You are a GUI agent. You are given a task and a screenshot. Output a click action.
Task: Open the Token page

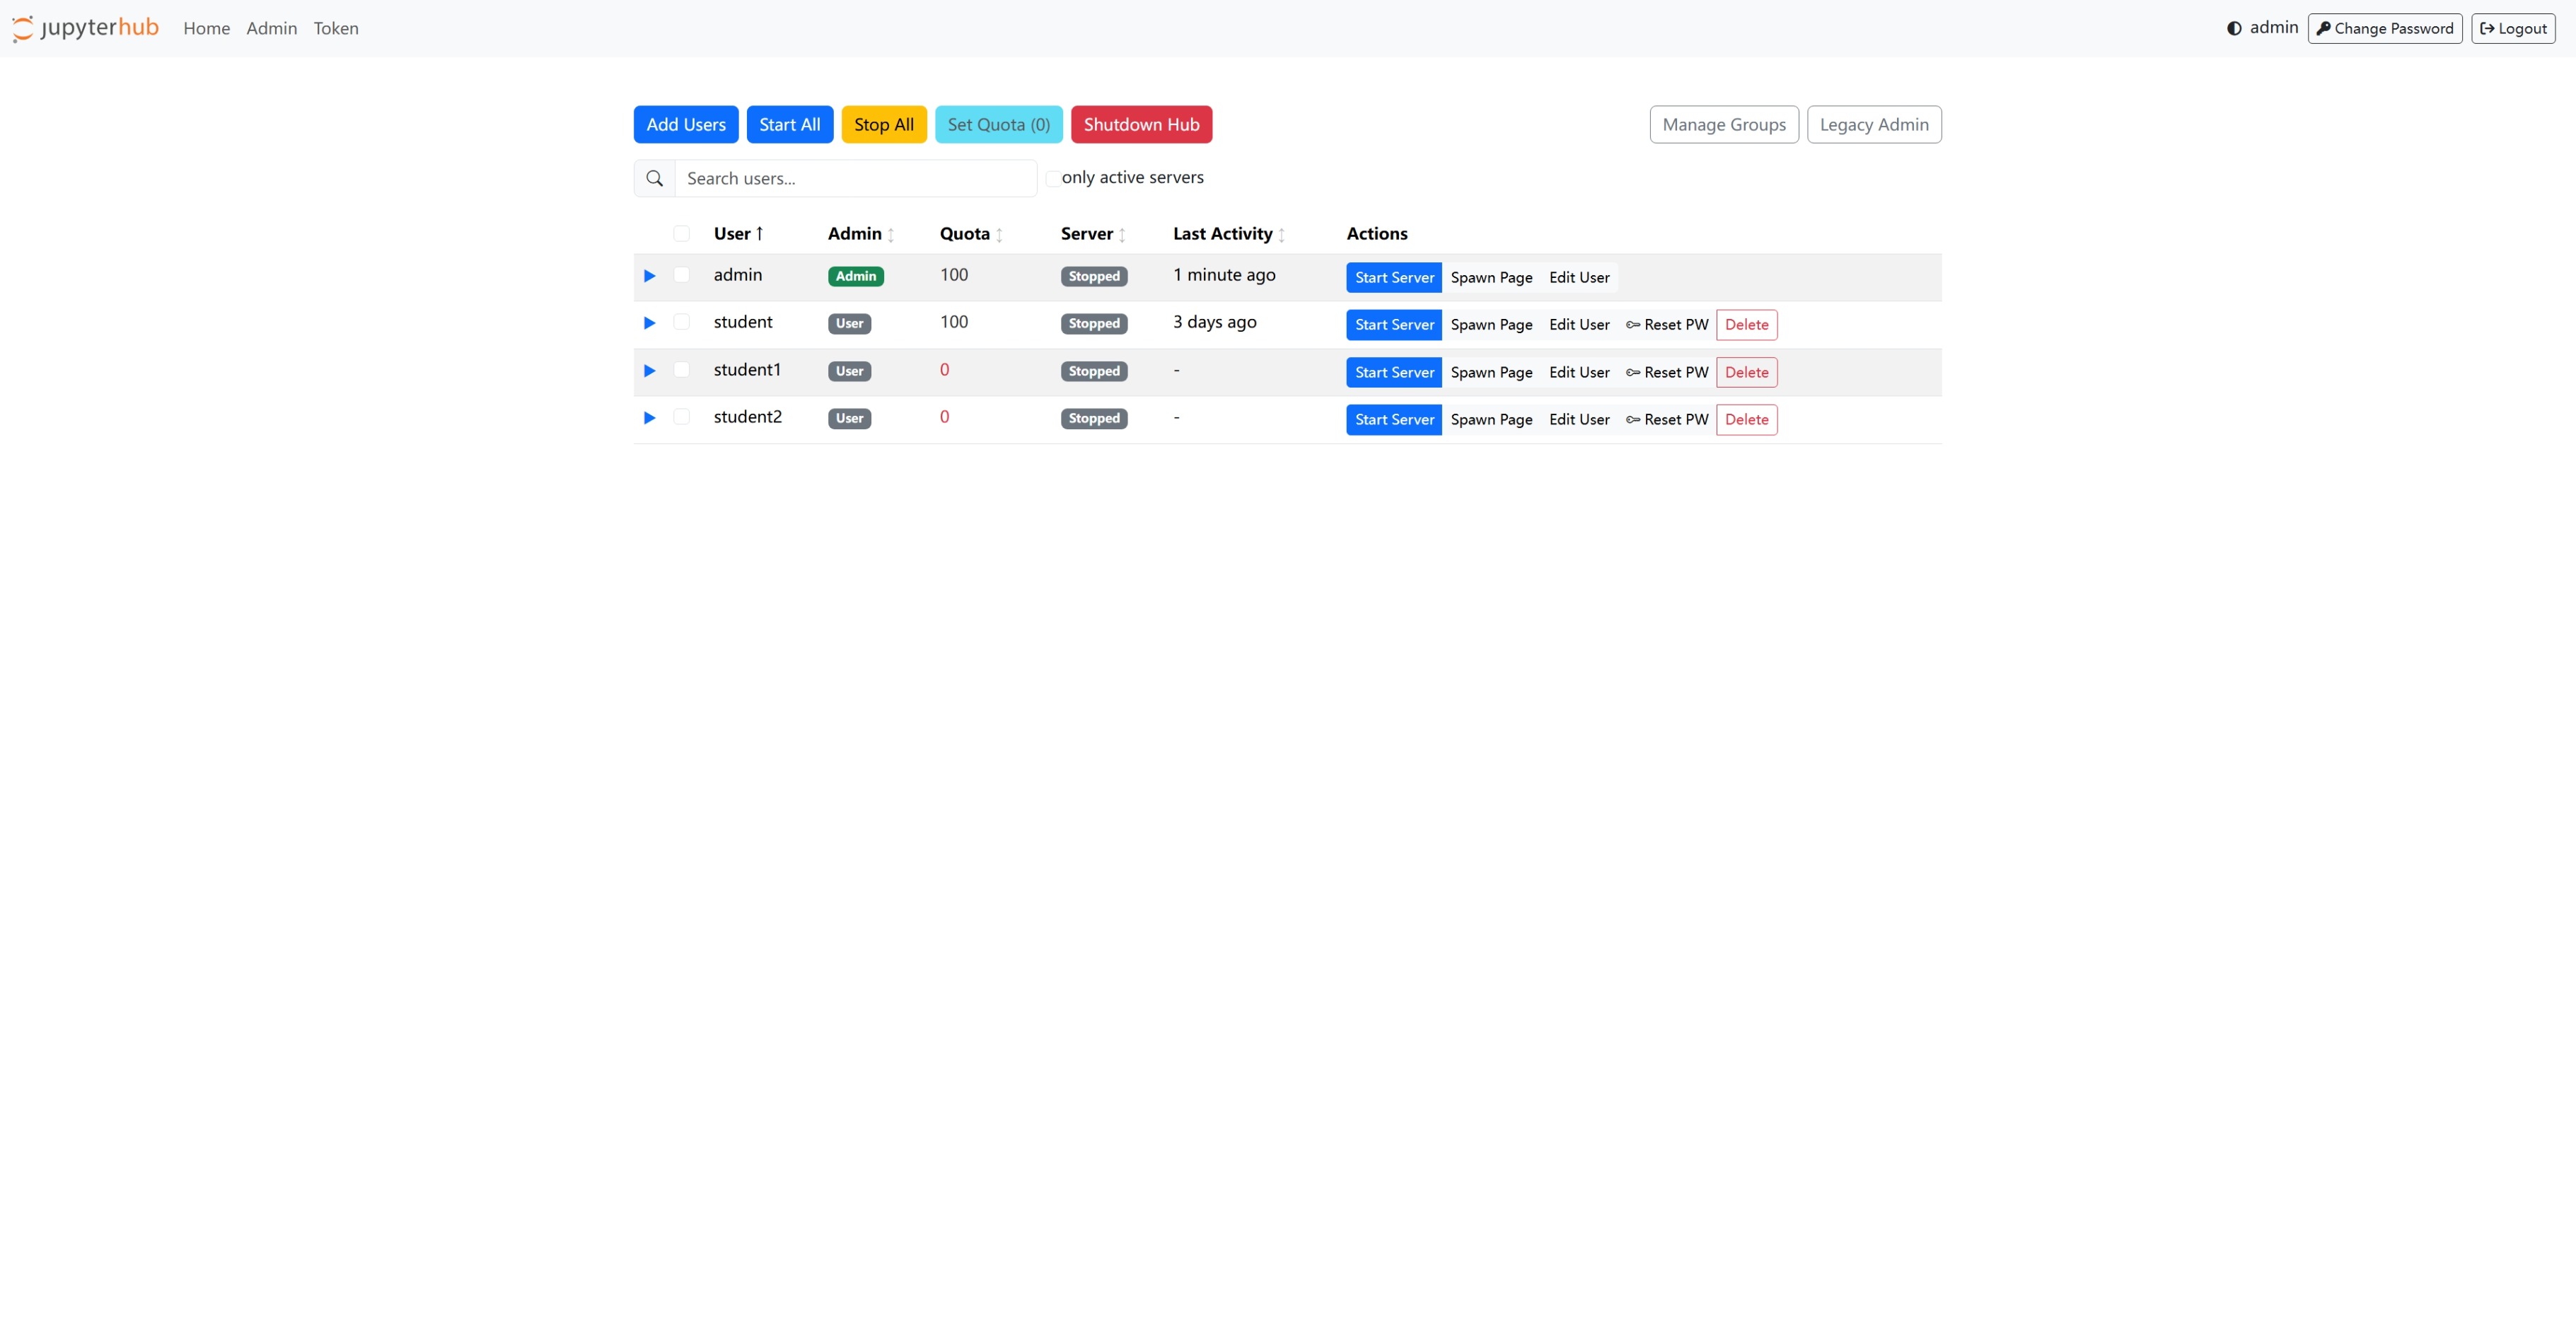(335, 28)
